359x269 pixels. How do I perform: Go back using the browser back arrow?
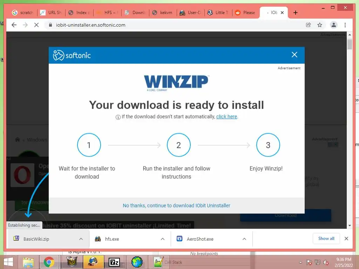pyautogui.click(x=14, y=25)
